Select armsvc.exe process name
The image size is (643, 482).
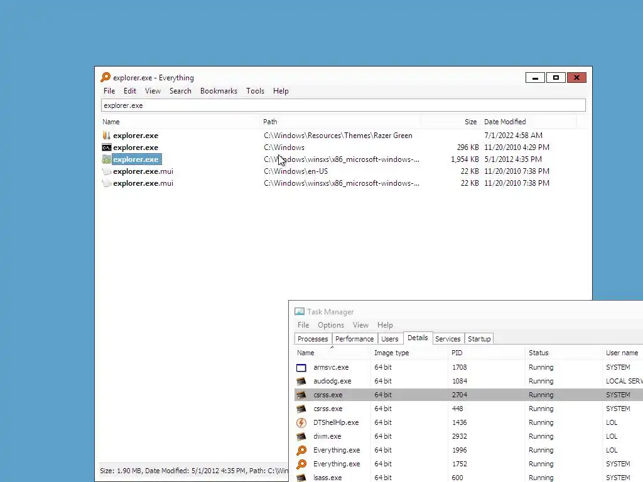coord(331,368)
